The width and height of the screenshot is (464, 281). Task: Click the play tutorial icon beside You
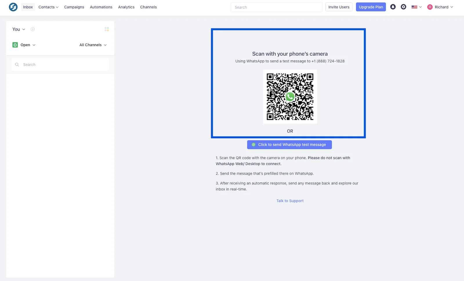tap(32, 29)
